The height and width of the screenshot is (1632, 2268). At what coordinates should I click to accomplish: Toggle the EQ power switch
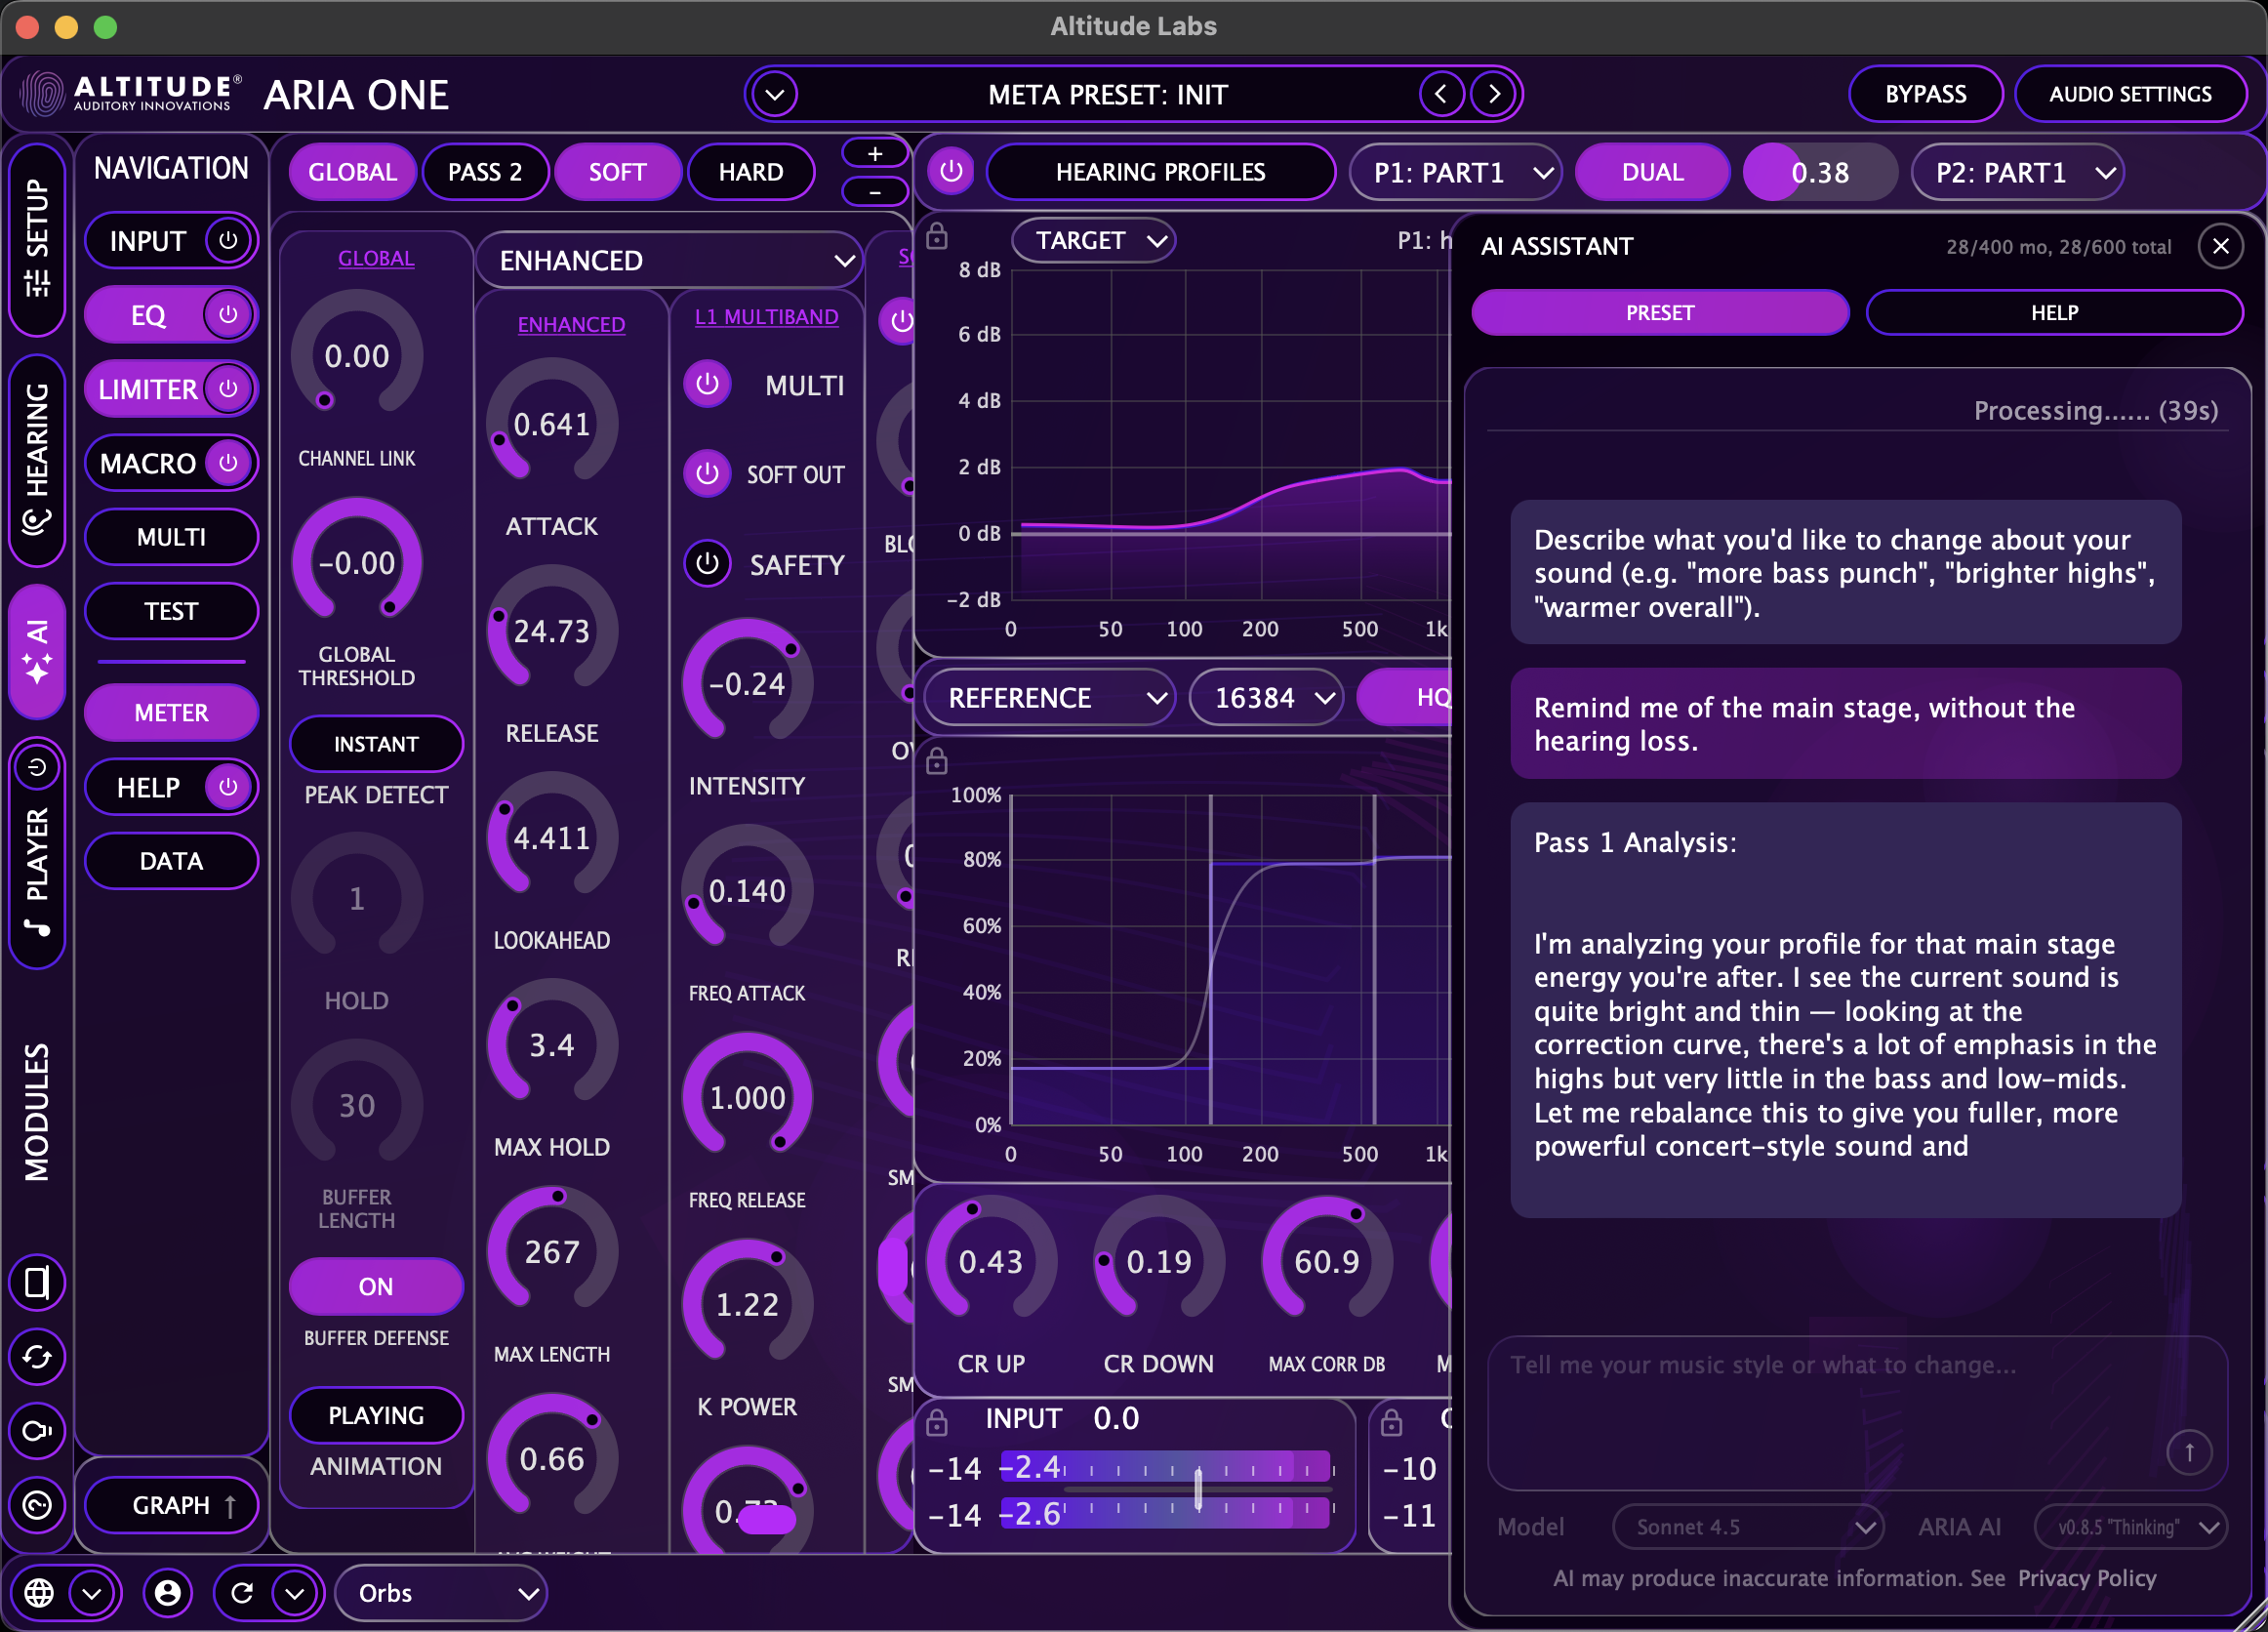[228, 314]
